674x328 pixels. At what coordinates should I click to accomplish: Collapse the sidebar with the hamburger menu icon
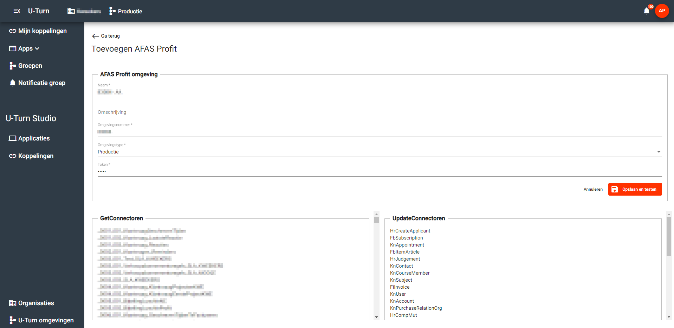point(17,11)
